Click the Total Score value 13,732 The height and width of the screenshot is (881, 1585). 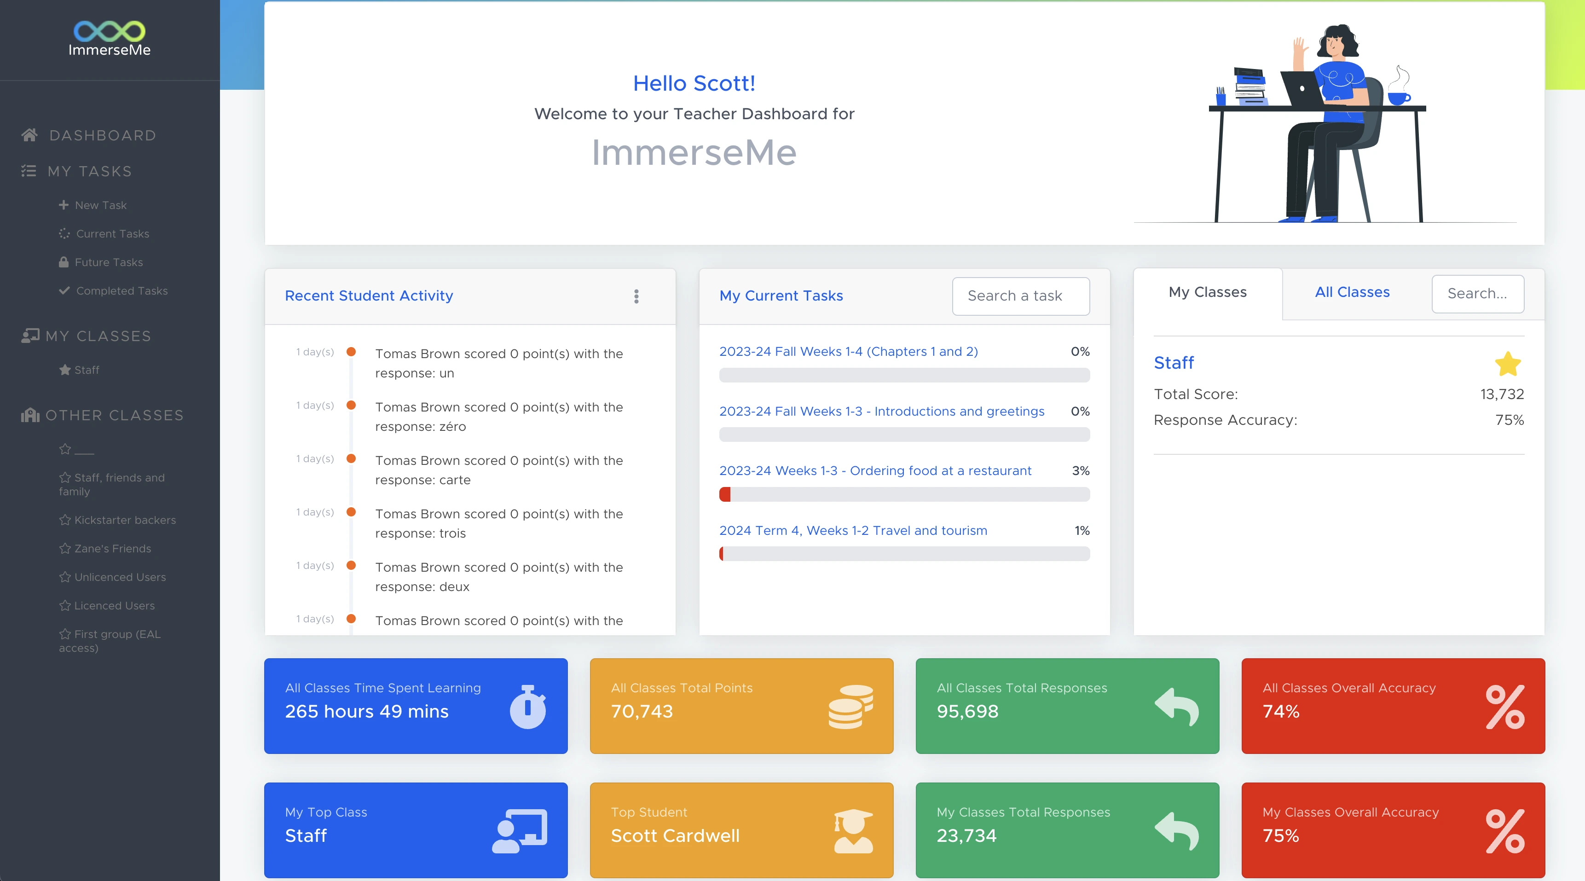[x=1502, y=394]
